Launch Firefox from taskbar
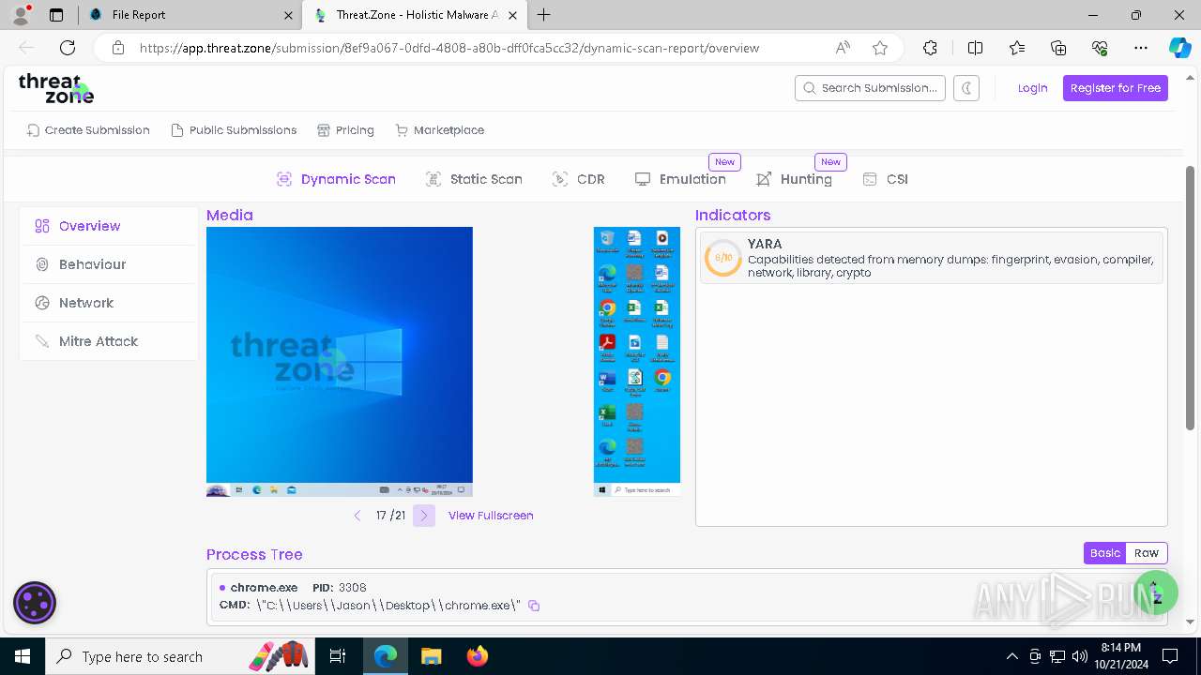Image resolution: width=1201 pixels, height=675 pixels. point(478,656)
